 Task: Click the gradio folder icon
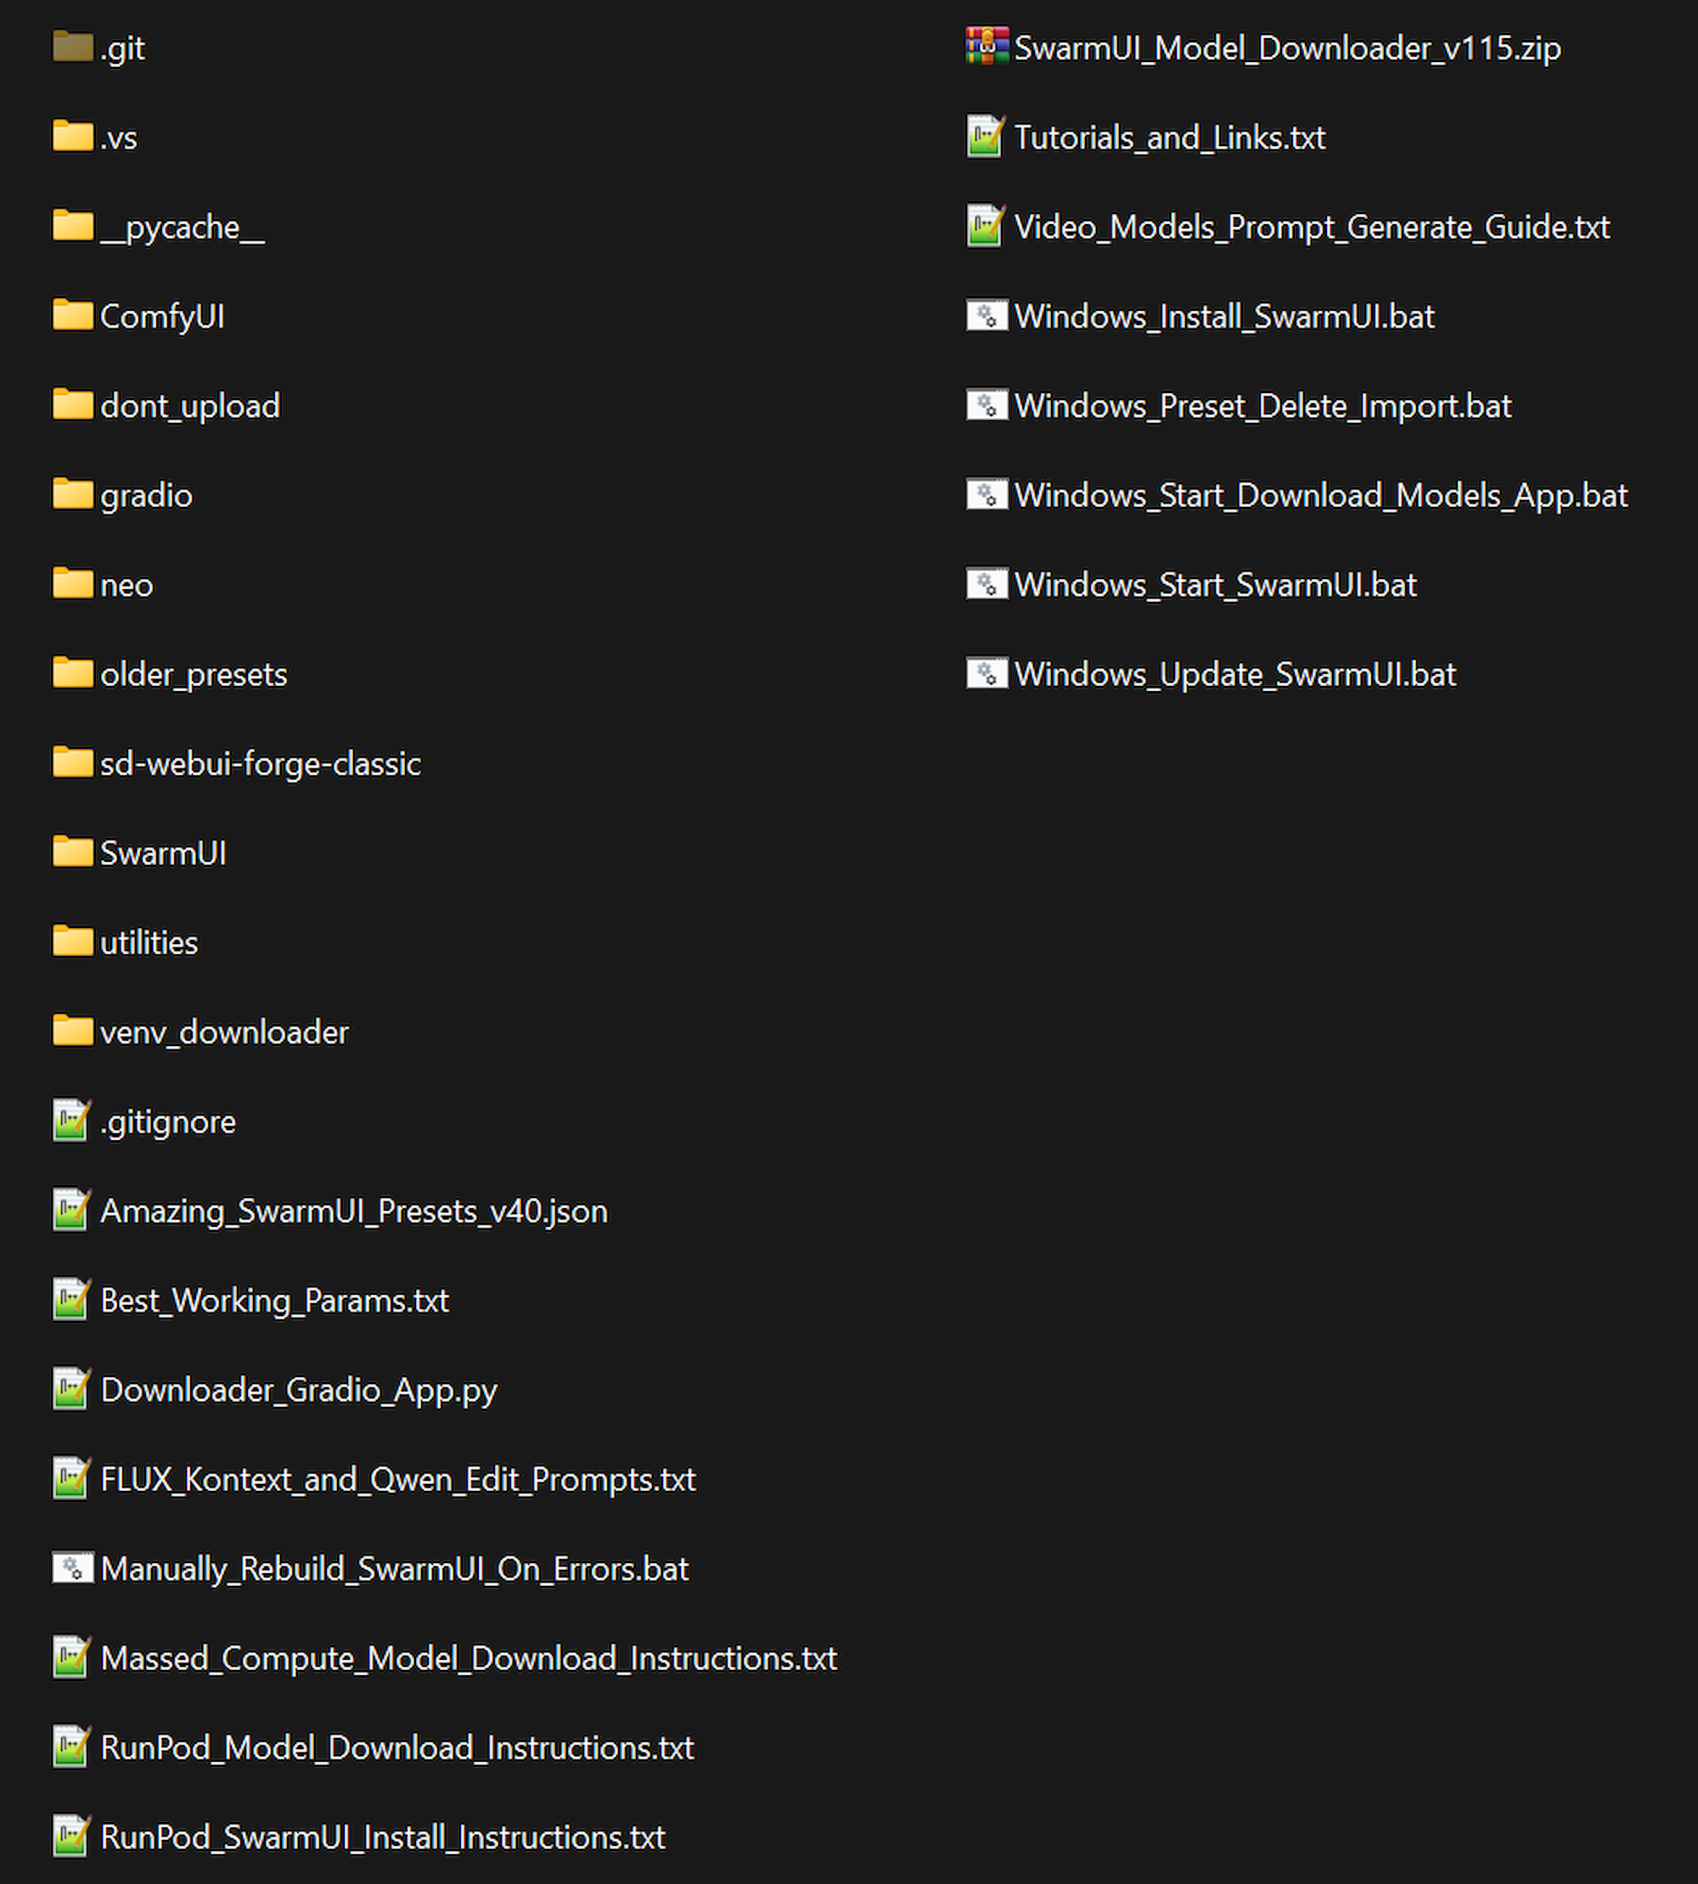73,495
